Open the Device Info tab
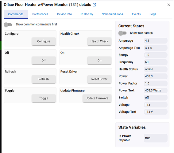 pos(64,14)
